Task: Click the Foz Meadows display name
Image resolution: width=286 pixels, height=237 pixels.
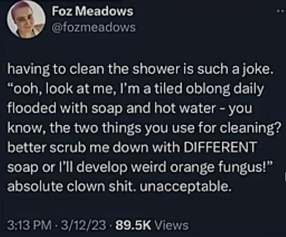Action: [92, 11]
